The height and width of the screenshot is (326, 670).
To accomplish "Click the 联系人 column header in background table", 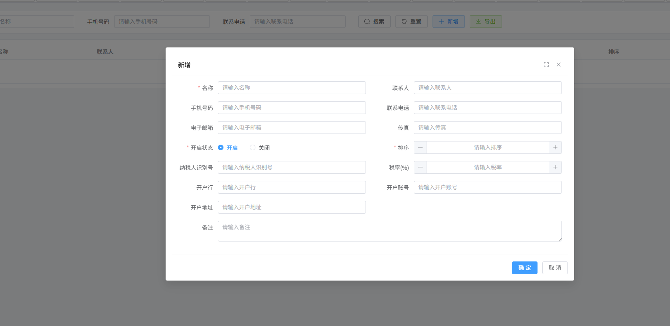I will tap(105, 52).
